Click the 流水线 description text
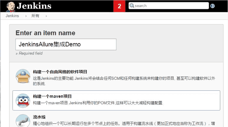The image size is (228, 127). (x=124, y=123)
